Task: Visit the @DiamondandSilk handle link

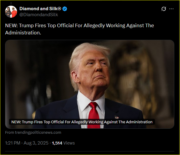Action: (39, 15)
